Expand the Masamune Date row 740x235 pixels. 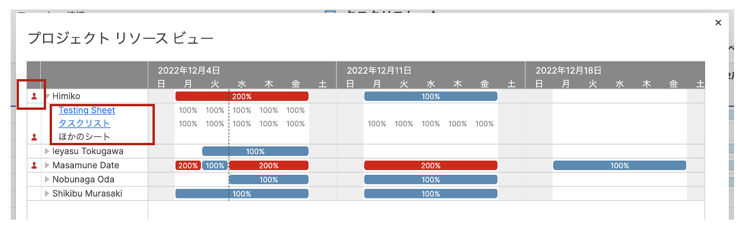(47, 165)
